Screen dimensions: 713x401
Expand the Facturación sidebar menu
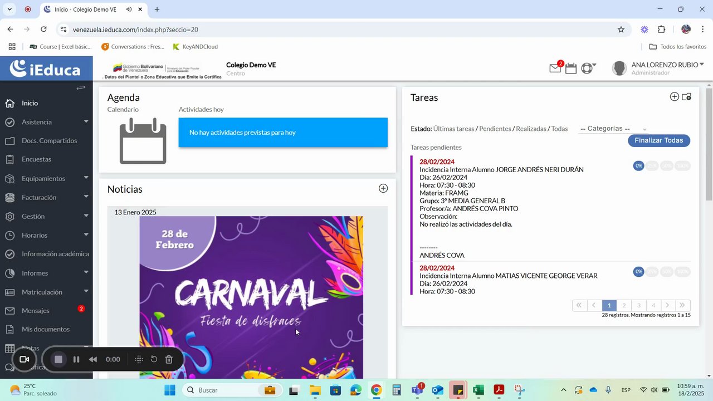click(x=86, y=197)
